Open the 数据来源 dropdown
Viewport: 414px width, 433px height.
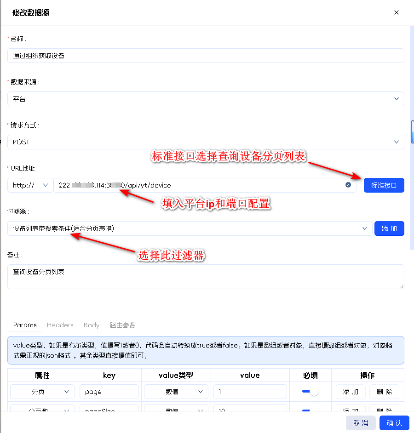205,99
